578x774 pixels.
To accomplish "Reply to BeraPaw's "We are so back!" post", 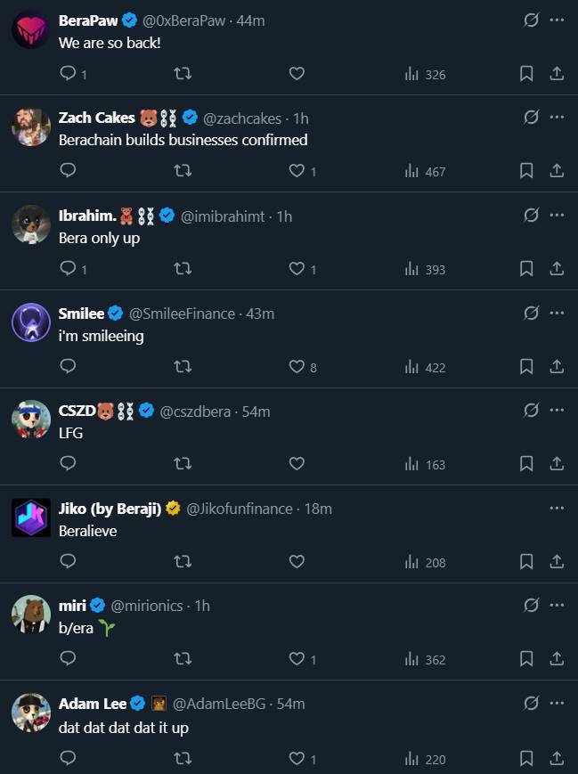I will [68, 74].
